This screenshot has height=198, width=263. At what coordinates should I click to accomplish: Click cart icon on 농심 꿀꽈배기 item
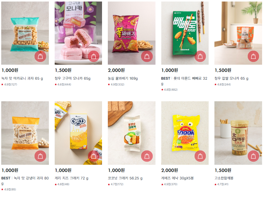pos(147,56)
